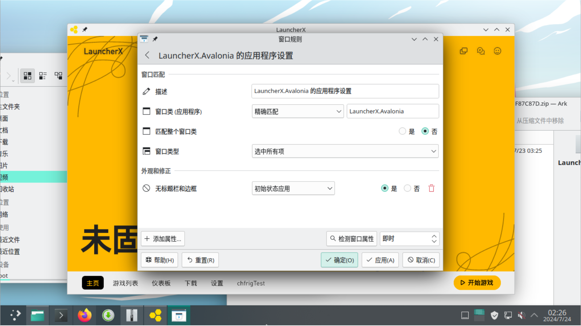Viewport: 581px width, 326px height.
Task: Click the 帮助(H) button
Action: pyautogui.click(x=160, y=260)
